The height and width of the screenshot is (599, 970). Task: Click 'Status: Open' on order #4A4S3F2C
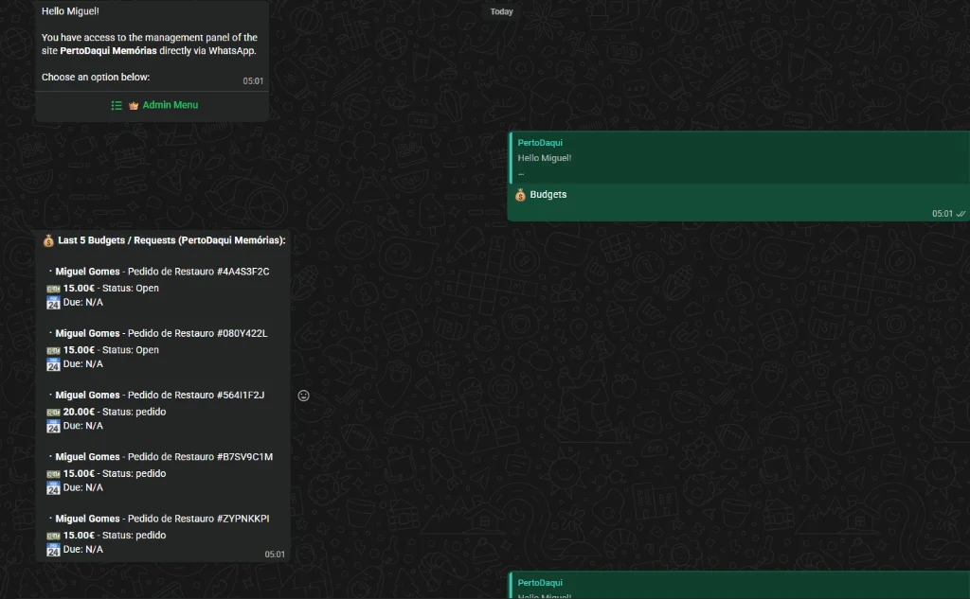[131, 288]
